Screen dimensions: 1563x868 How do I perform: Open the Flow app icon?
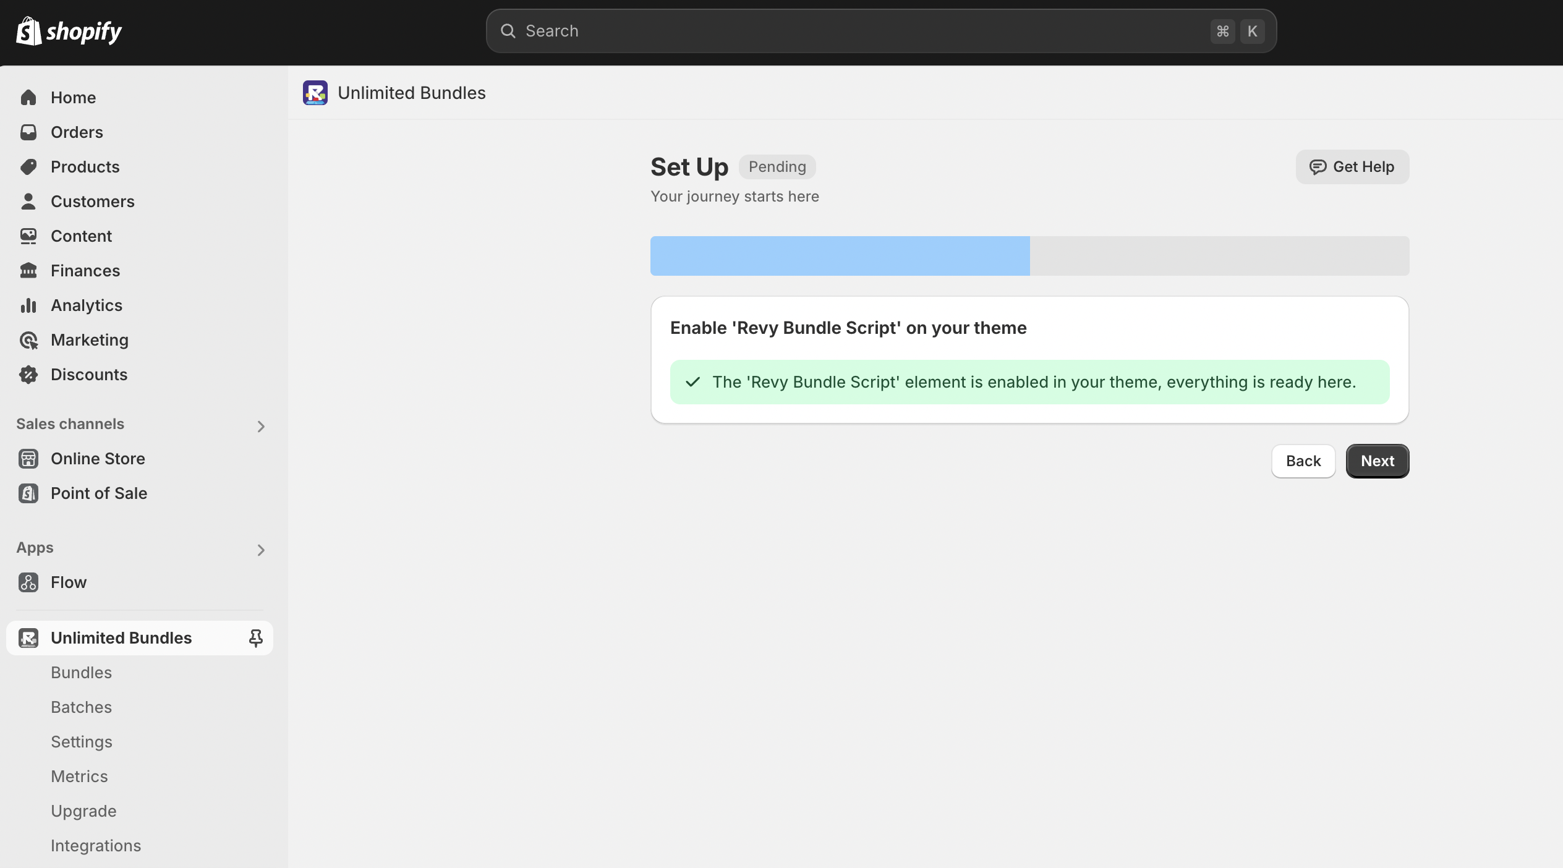pyautogui.click(x=28, y=582)
